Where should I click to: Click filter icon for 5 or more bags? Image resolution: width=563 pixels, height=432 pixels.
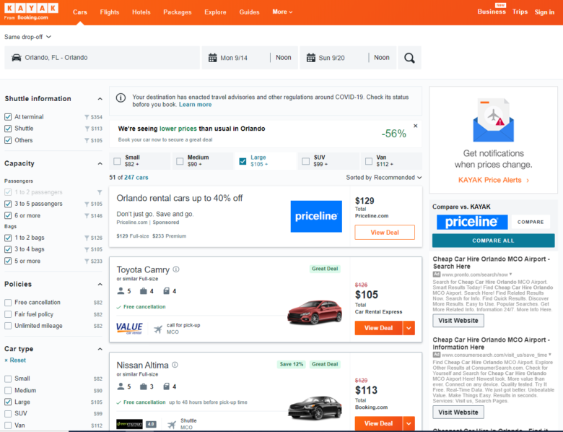click(x=87, y=262)
